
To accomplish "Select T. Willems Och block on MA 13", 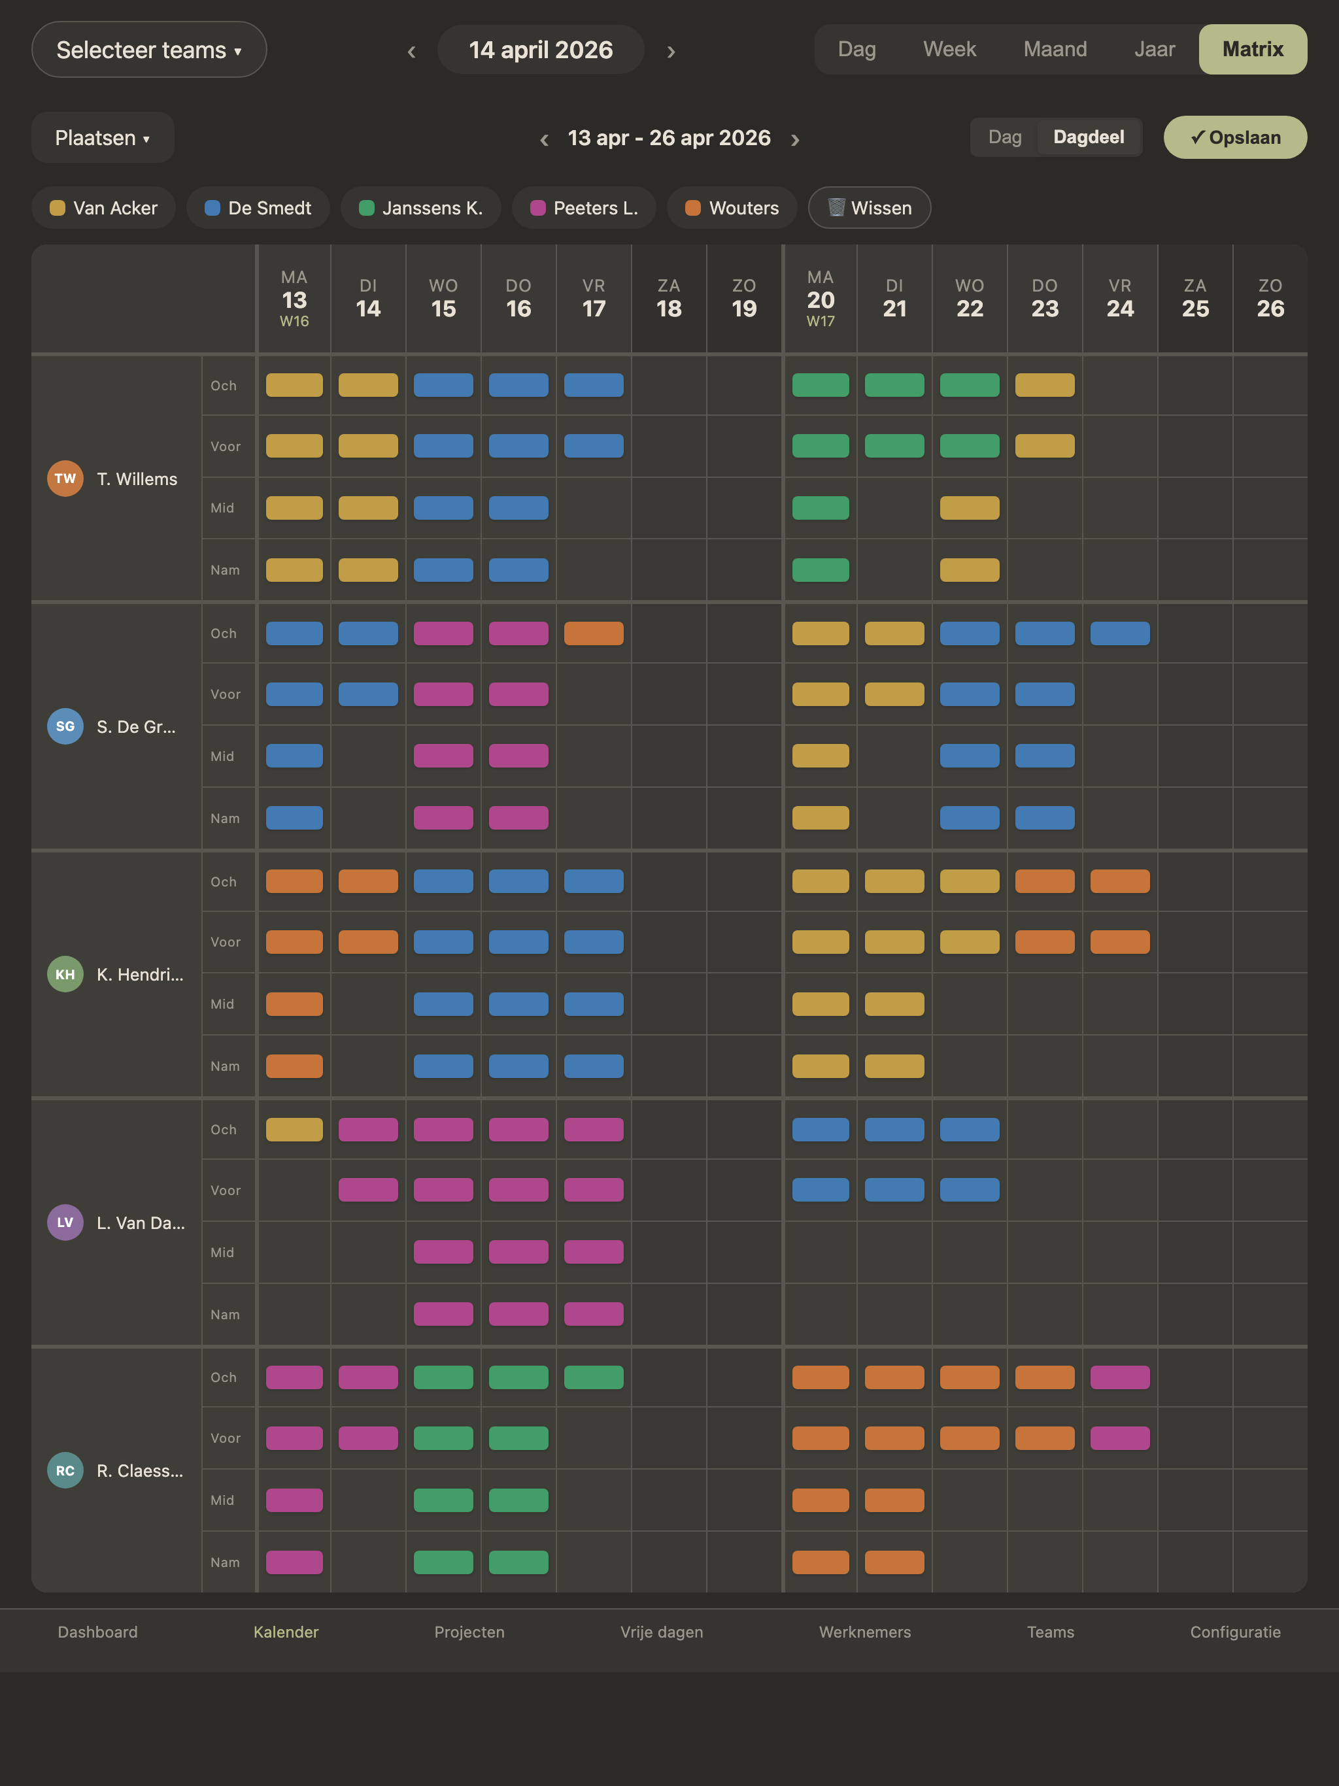I will click(294, 385).
